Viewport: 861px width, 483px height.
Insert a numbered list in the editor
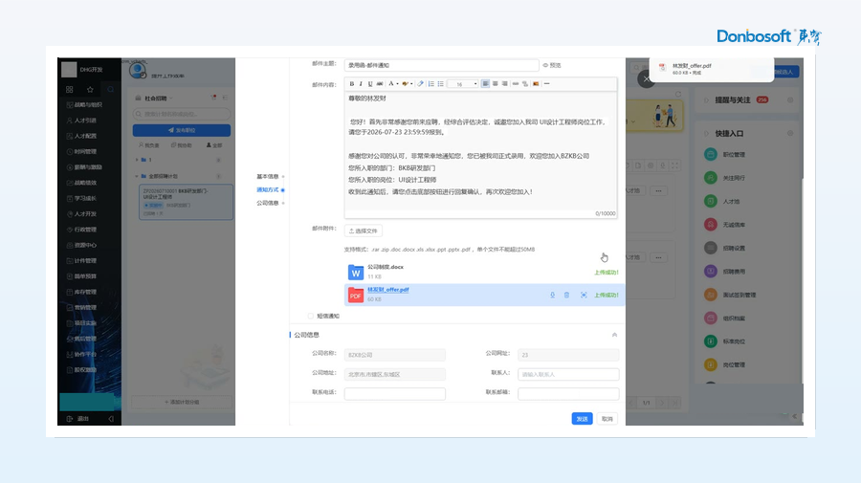[431, 84]
